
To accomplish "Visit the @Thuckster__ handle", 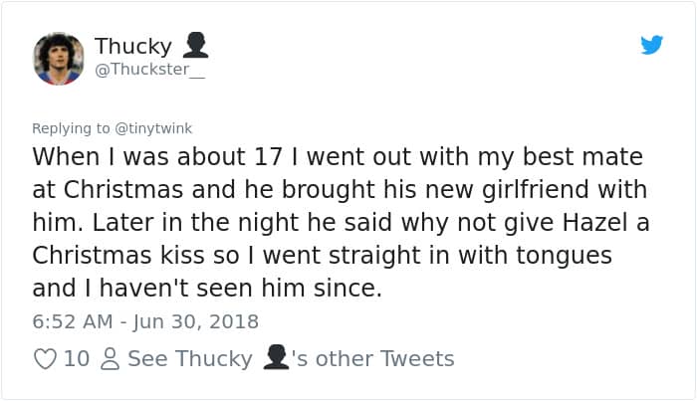I will coord(149,69).
